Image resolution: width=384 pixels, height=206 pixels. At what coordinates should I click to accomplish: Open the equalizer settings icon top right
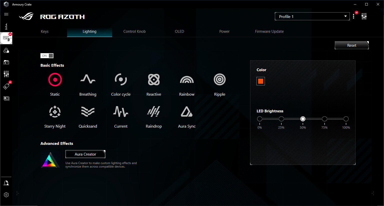tap(364, 16)
